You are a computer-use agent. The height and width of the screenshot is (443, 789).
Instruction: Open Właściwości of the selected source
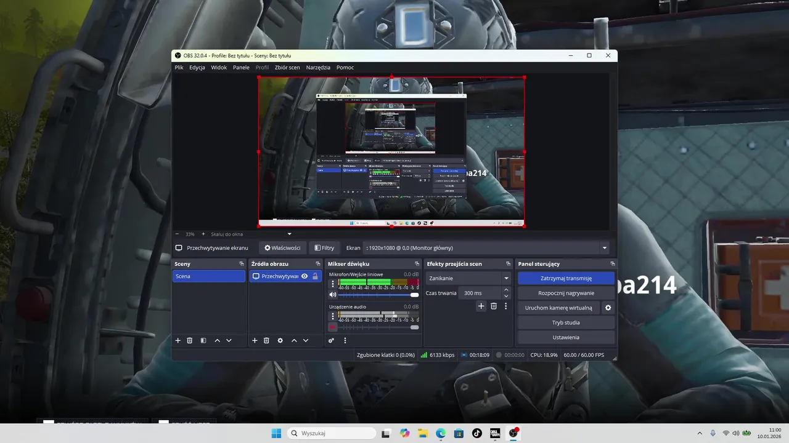point(282,248)
